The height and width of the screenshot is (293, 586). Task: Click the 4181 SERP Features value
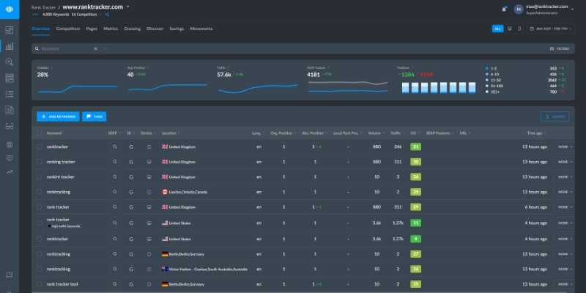[314, 75]
